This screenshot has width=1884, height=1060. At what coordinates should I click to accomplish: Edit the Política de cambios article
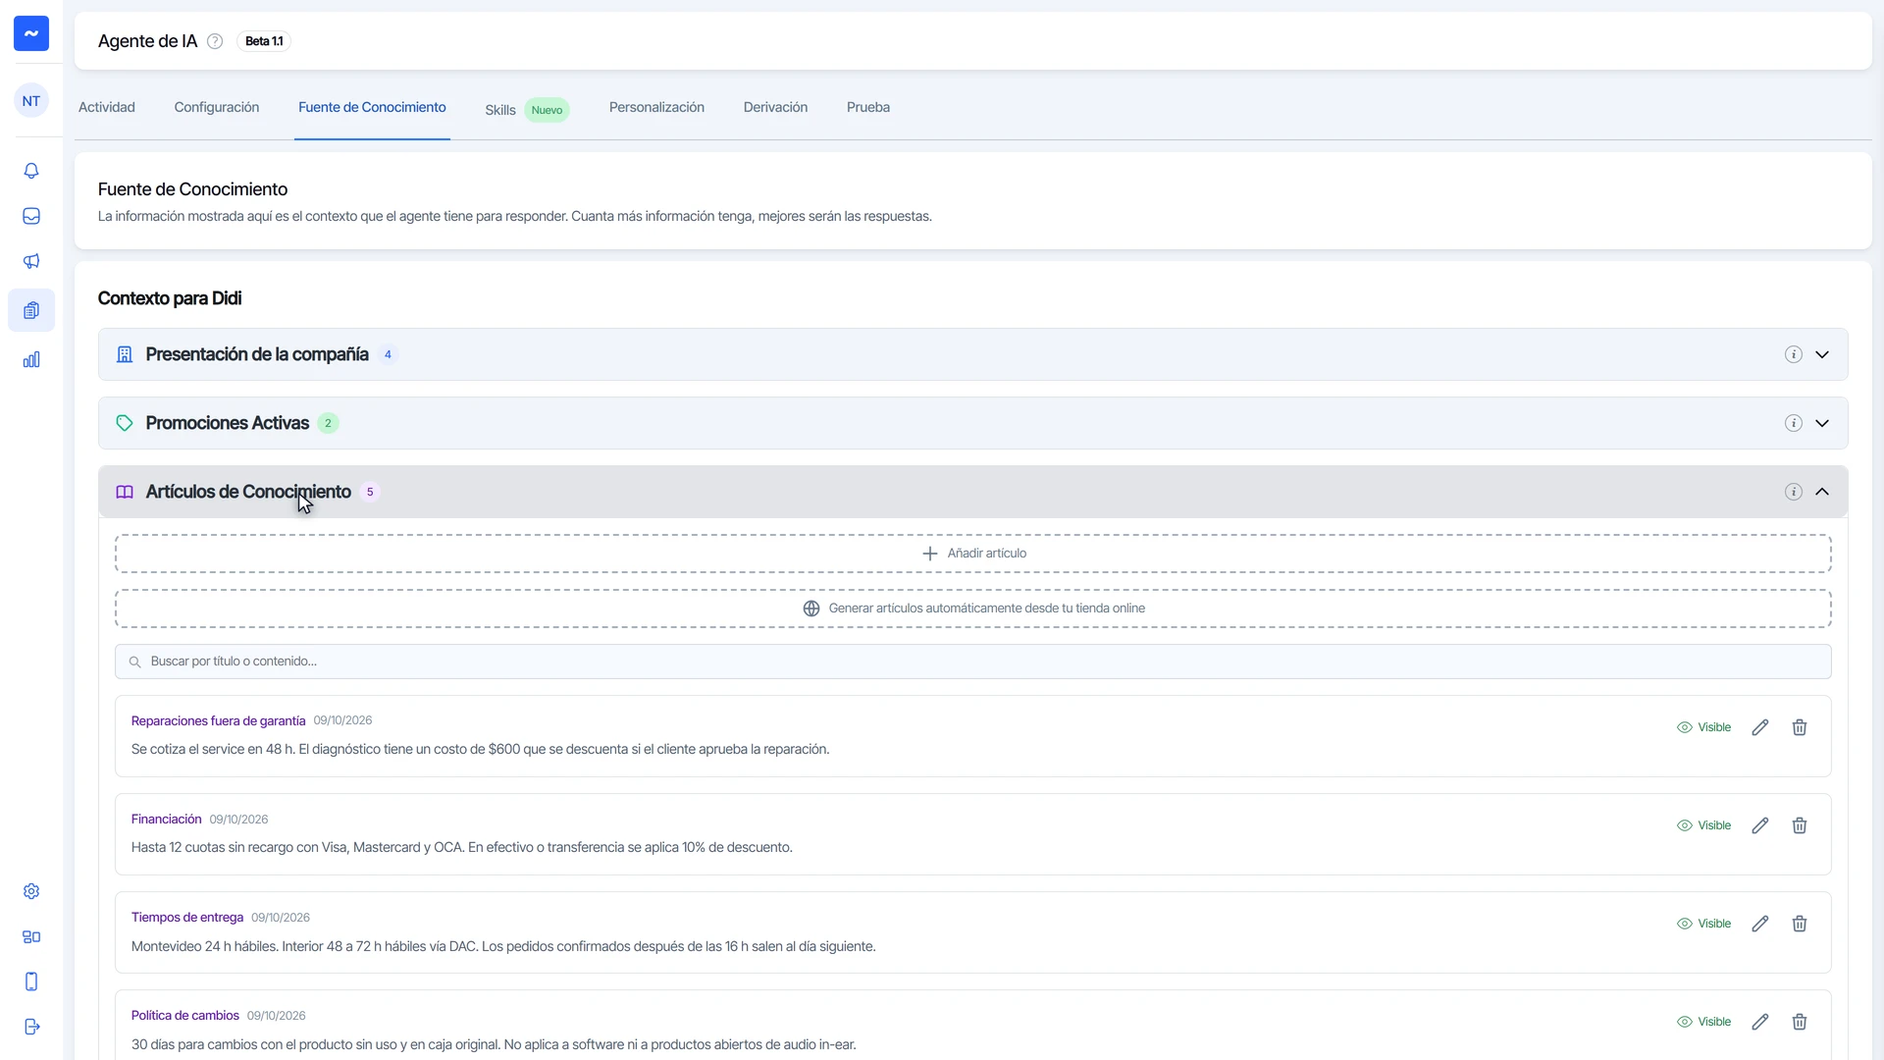pyautogui.click(x=1760, y=1022)
